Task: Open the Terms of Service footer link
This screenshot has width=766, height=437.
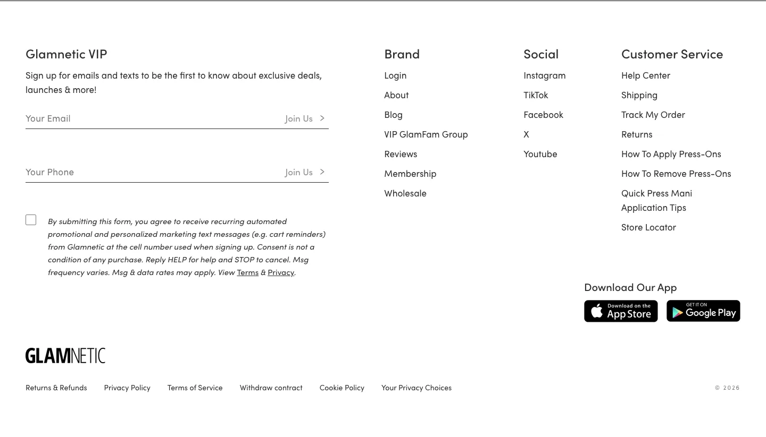Action: click(x=195, y=388)
